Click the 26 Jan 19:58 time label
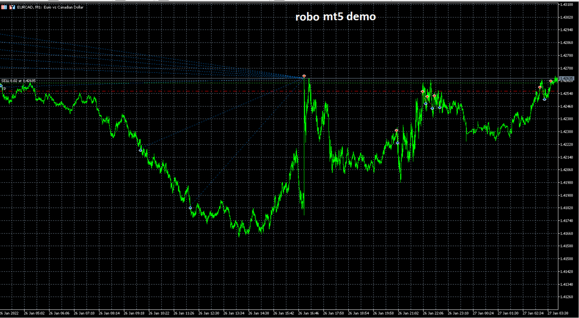Viewport: 579px width, 318px height. [384, 313]
